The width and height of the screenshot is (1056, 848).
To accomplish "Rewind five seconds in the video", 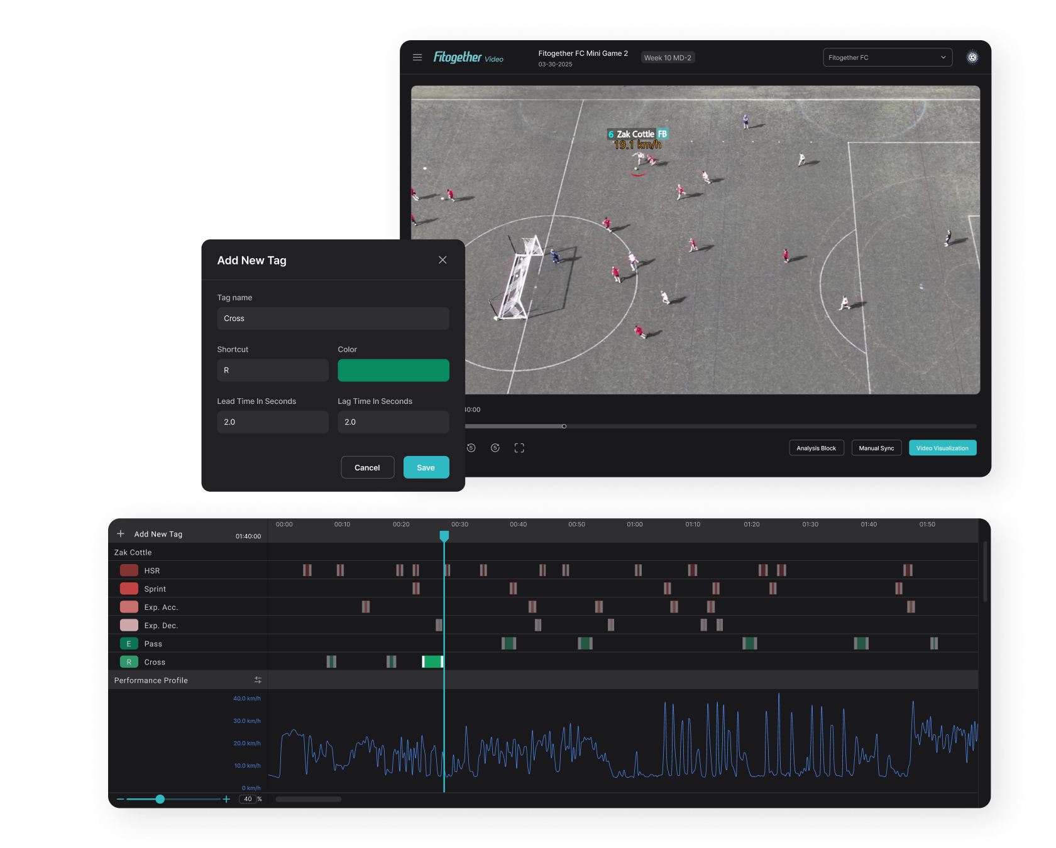I will click(471, 448).
